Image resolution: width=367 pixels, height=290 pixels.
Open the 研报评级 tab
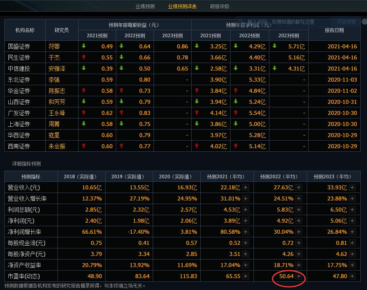pyautogui.click(x=219, y=7)
